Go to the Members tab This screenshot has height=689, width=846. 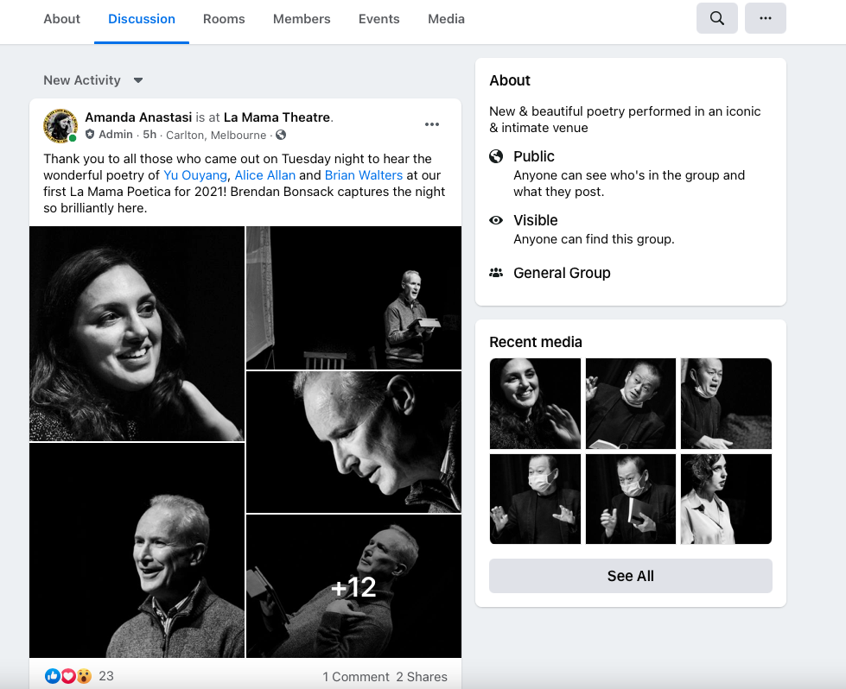point(302,19)
